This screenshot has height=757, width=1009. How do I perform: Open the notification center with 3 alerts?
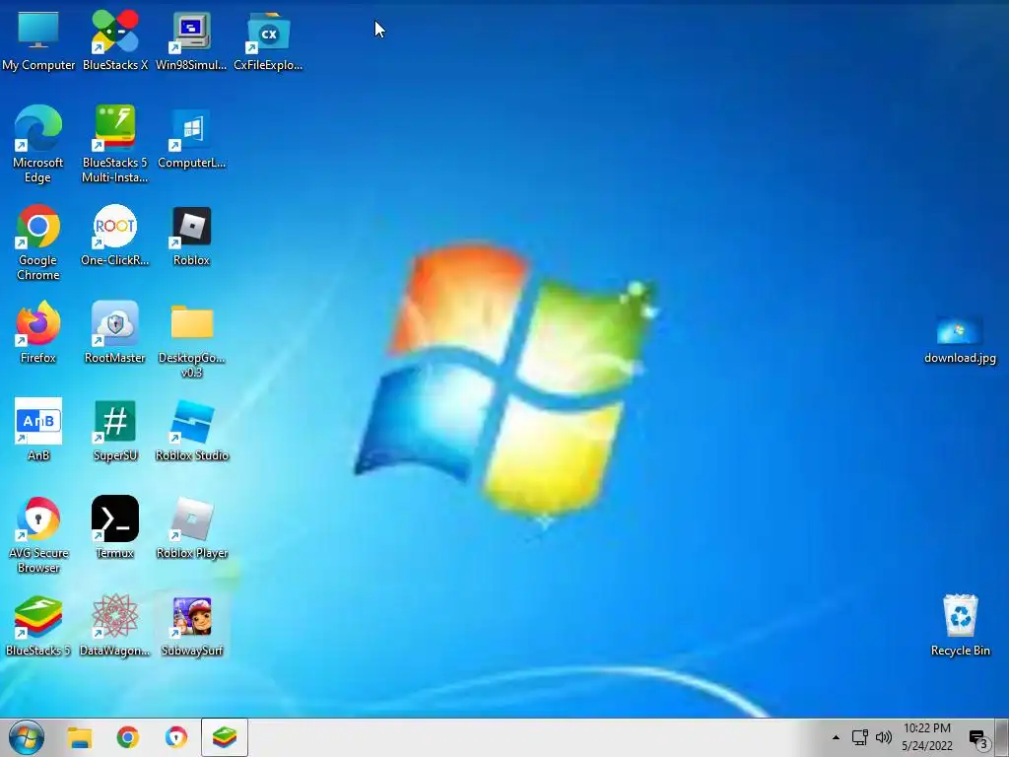coord(978,739)
